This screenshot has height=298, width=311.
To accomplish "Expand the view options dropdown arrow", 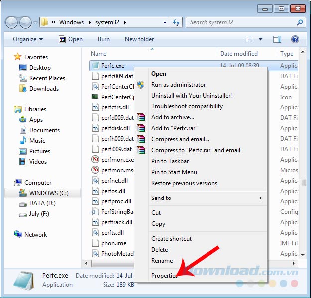I will point(260,39).
